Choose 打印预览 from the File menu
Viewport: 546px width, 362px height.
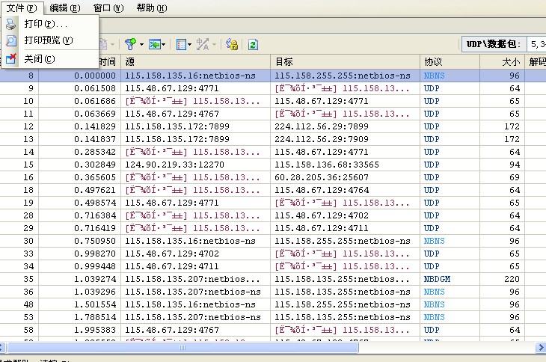coord(48,40)
